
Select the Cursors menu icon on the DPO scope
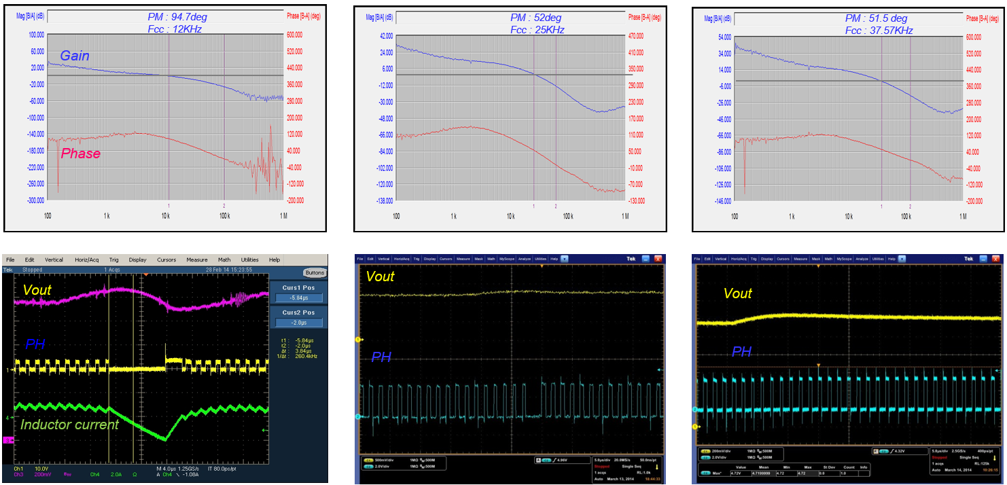pyautogui.click(x=166, y=260)
